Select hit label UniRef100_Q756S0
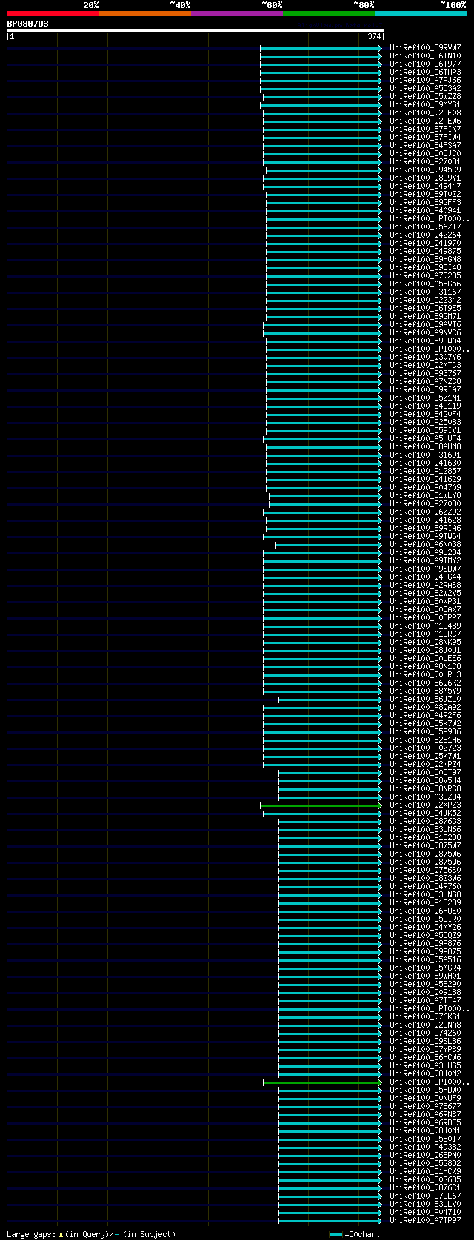 point(425,871)
